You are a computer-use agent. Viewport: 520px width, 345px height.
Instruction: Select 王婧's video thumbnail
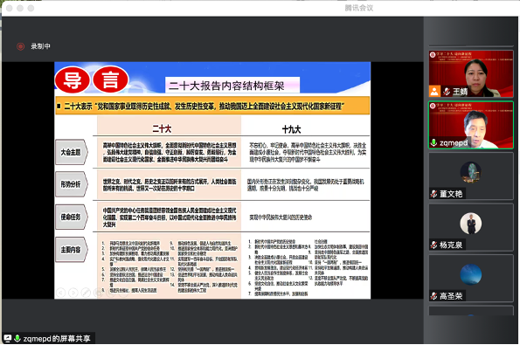[471, 73]
